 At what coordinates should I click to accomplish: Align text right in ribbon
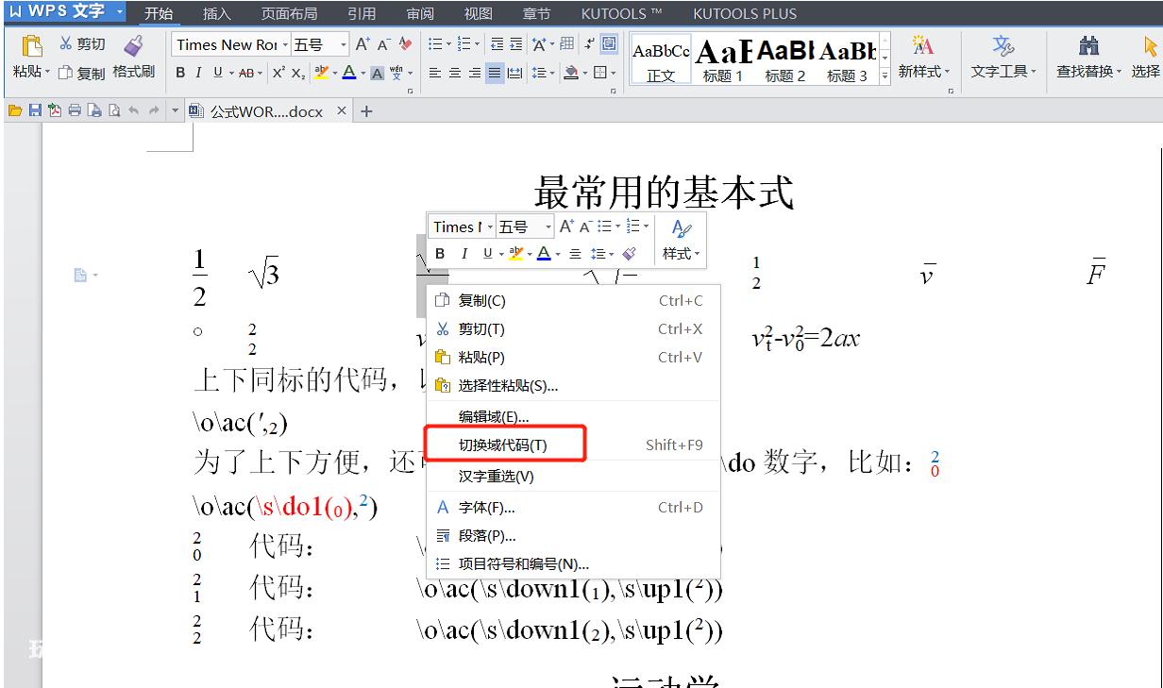tap(475, 73)
